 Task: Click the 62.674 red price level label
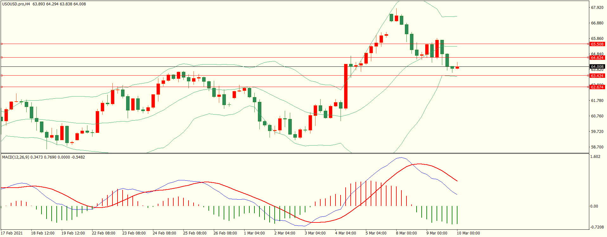(x=597, y=87)
